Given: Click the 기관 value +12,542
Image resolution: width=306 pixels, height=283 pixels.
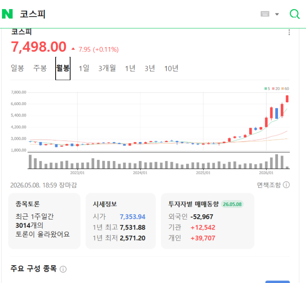Looking at the screenshot, I should (x=203, y=227).
